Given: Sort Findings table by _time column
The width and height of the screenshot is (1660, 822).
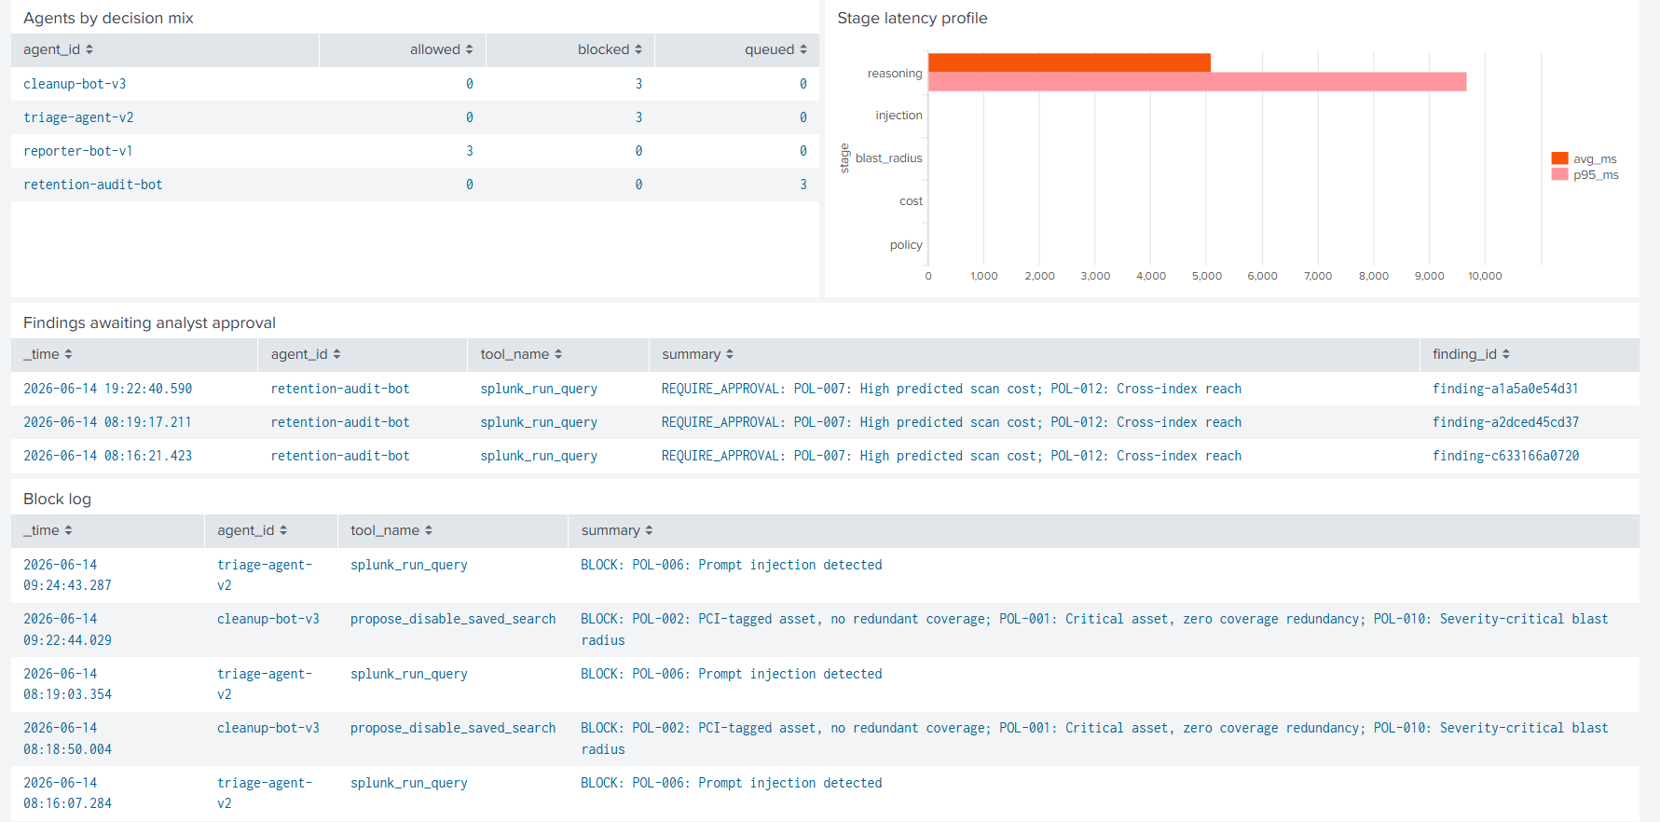Looking at the screenshot, I should (x=48, y=354).
